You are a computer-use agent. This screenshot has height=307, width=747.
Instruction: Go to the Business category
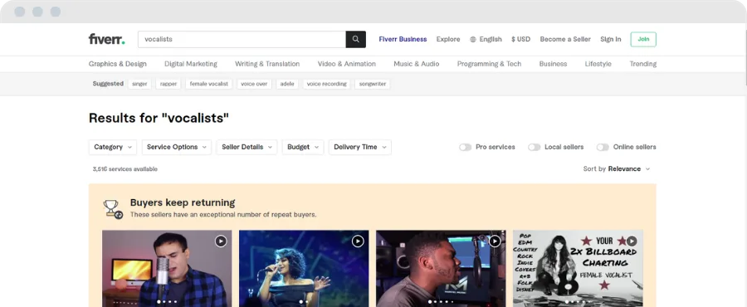pyautogui.click(x=553, y=64)
